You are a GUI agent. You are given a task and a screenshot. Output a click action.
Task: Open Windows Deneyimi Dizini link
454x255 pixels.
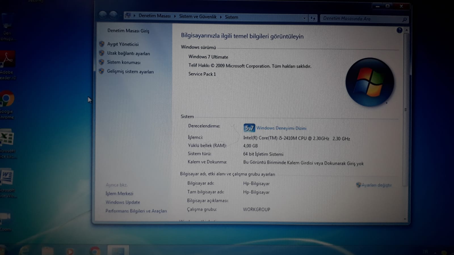pos(281,128)
